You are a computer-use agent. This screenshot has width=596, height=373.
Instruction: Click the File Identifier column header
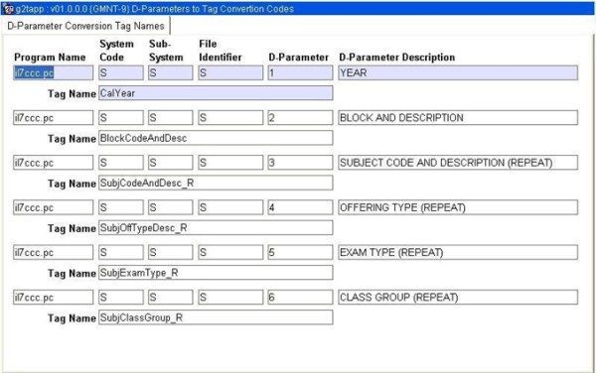point(221,51)
